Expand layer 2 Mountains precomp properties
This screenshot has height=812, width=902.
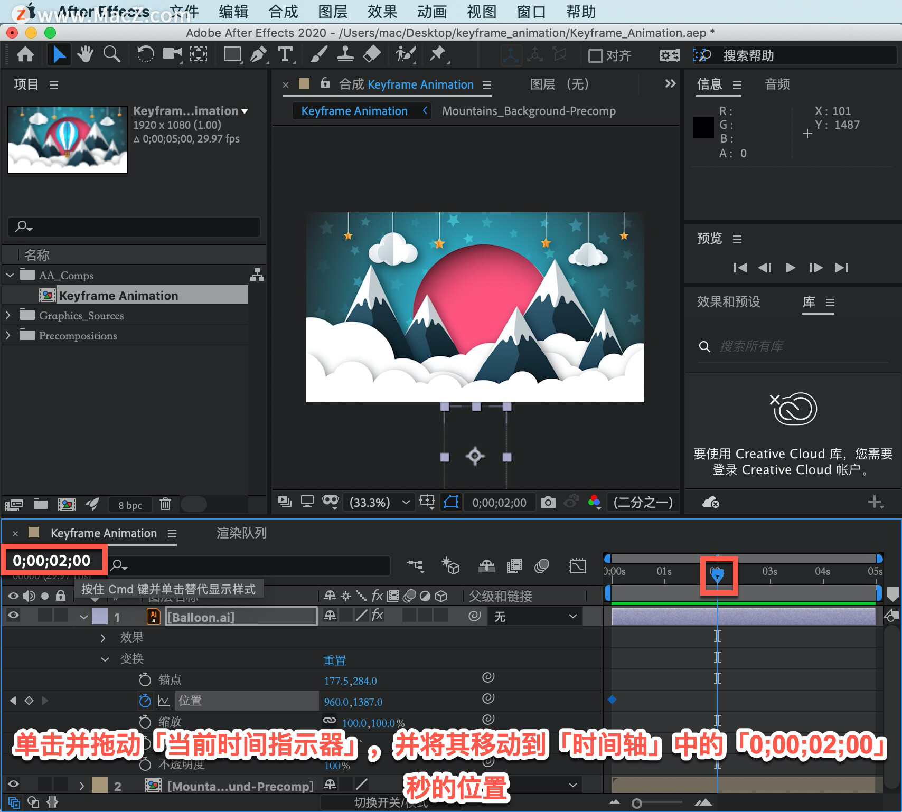click(82, 786)
